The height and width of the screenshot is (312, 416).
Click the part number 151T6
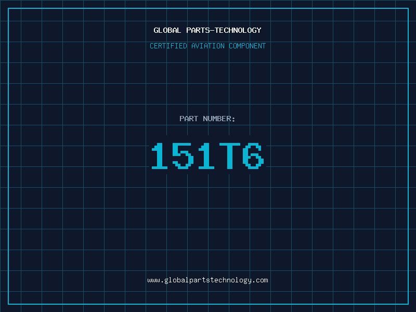[x=207, y=155]
